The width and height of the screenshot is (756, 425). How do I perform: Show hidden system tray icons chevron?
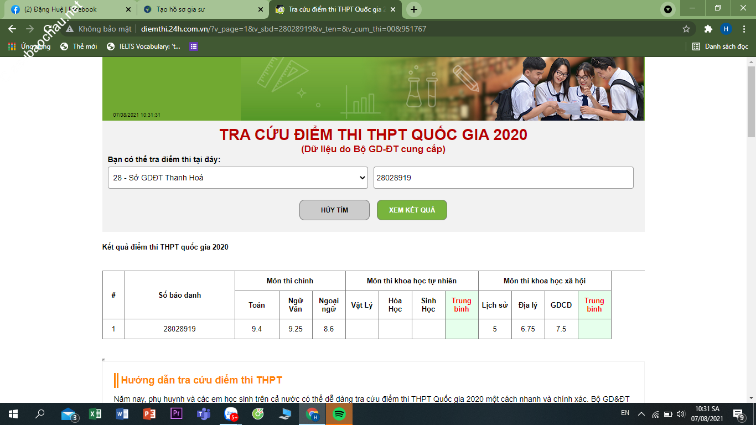pos(641,414)
